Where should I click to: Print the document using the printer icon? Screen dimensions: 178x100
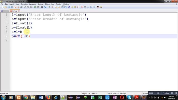21,7
